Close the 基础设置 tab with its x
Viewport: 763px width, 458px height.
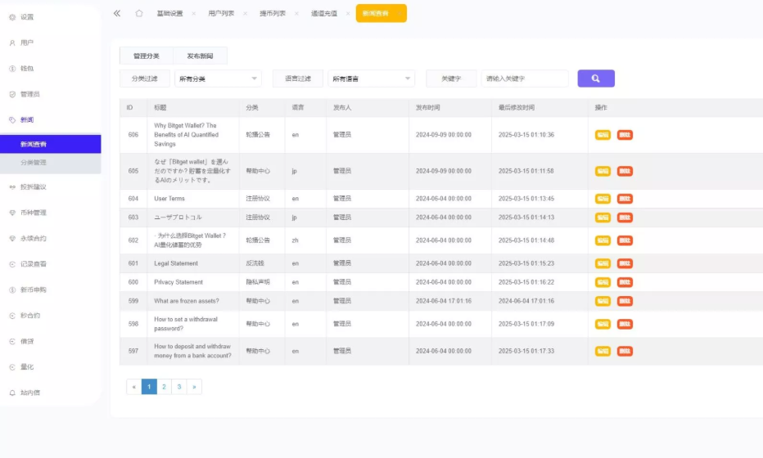point(194,14)
